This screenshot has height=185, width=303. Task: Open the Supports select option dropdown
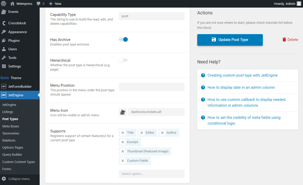point(151,174)
